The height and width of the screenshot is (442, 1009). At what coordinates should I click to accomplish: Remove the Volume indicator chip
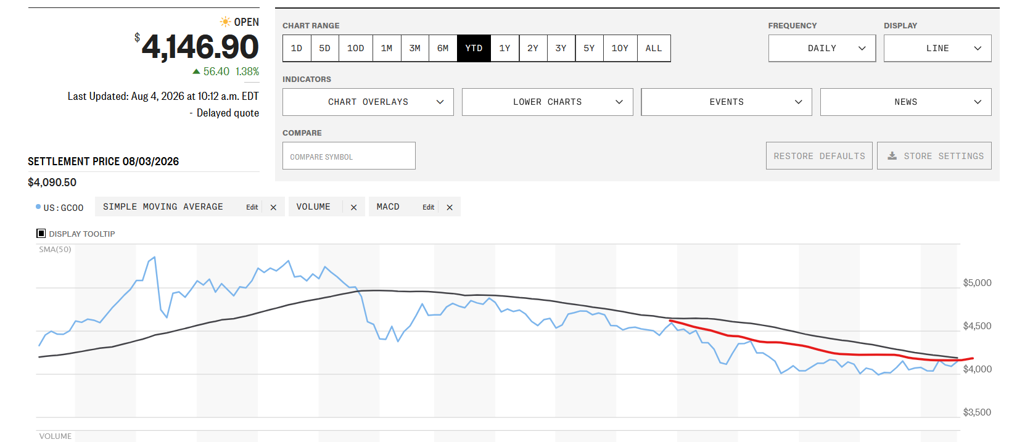pos(353,207)
